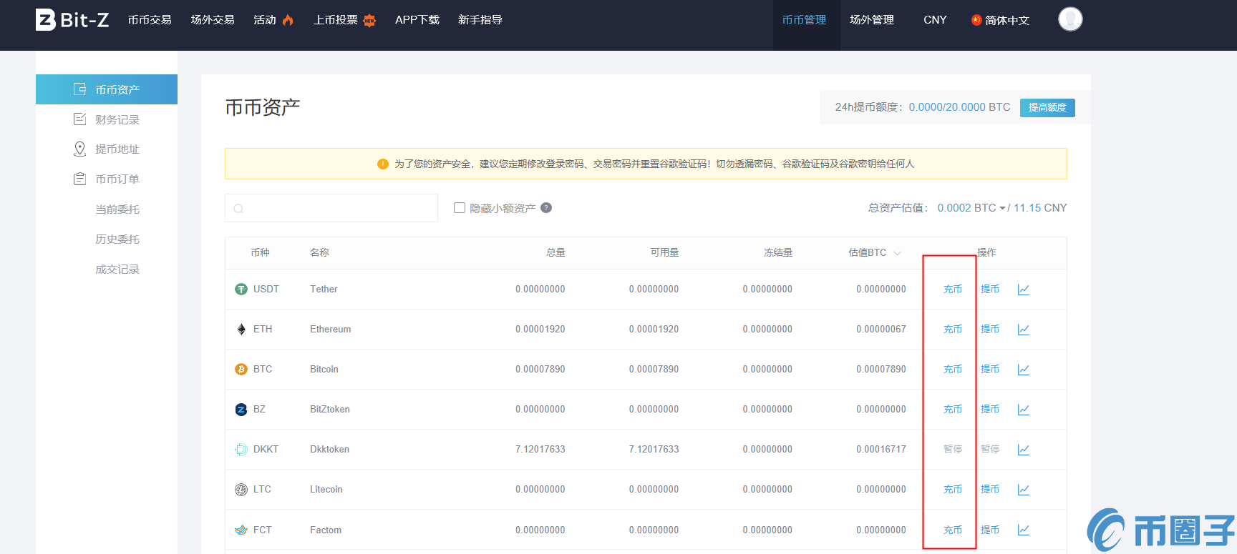Click the 隐藏小额资产 help question icon
The width and height of the screenshot is (1237, 554).
[546, 208]
